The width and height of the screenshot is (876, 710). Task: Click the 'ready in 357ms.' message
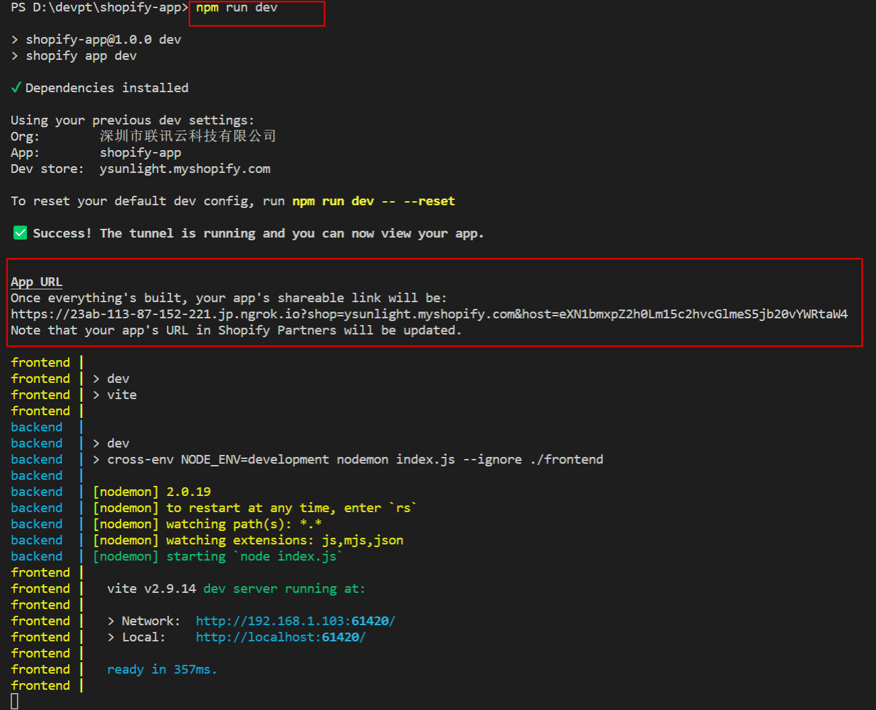(x=161, y=670)
